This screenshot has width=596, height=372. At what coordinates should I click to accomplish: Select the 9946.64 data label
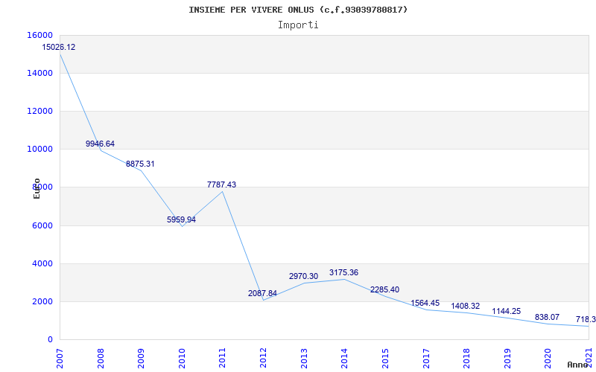point(100,144)
